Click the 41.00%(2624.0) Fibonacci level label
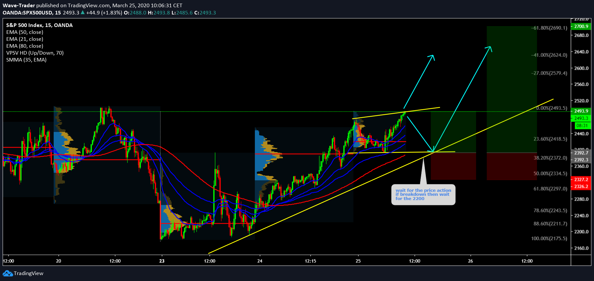This screenshot has height=281, width=594. (549, 55)
